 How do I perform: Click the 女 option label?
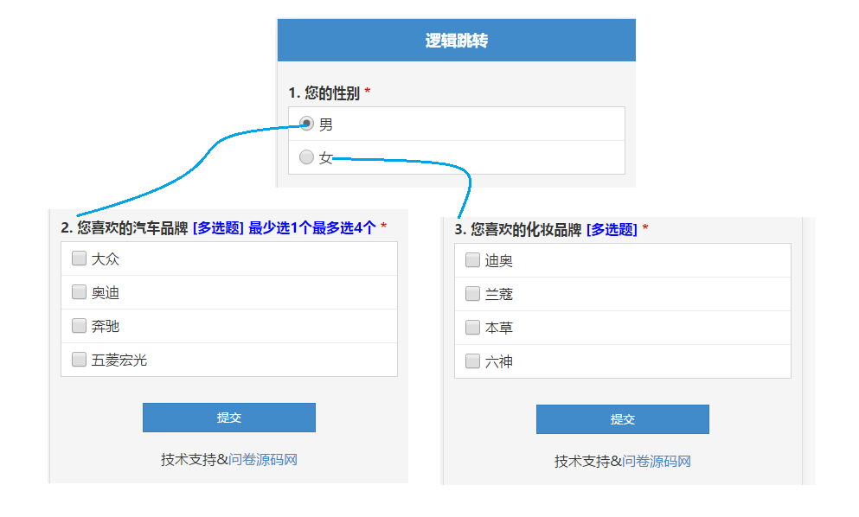pyautogui.click(x=326, y=158)
